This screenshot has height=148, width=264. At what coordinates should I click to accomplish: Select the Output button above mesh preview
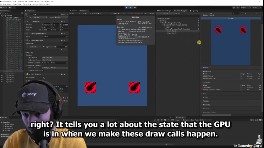coord(231,18)
